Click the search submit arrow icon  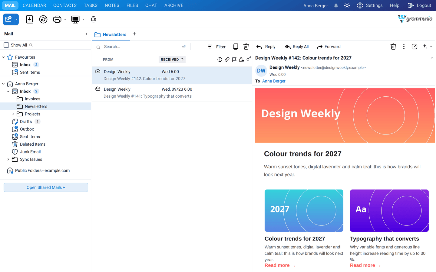click(184, 47)
